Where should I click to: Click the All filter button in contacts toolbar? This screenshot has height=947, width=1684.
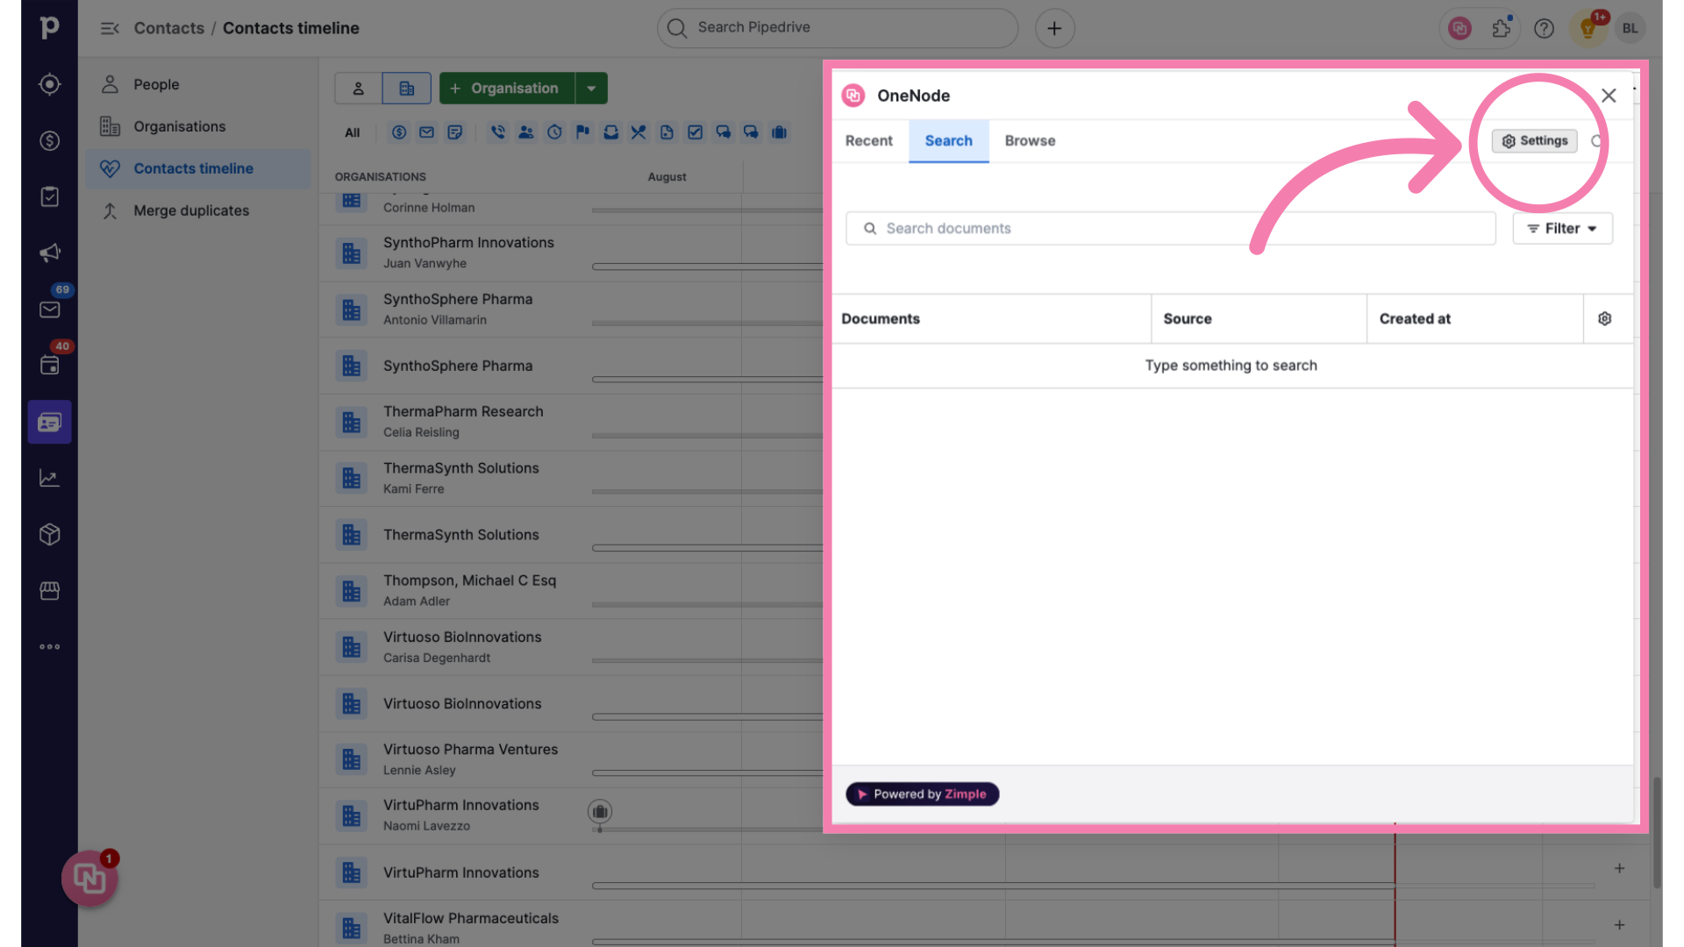[x=352, y=131]
